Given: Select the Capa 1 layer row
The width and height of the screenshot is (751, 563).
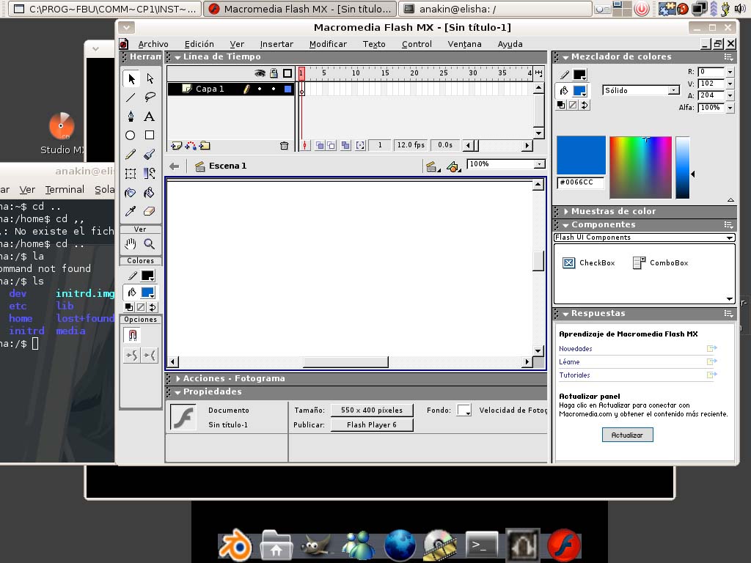Looking at the screenshot, I should tap(231, 89).
